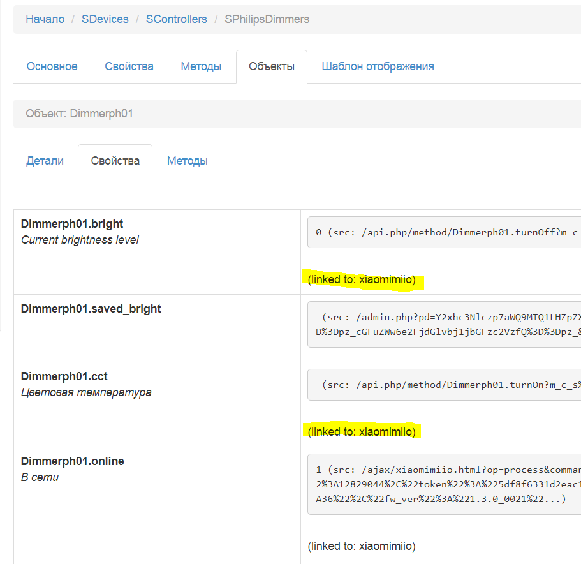Open the class-level Методы tab
The width and height of the screenshot is (581, 564).
tap(201, 66)
